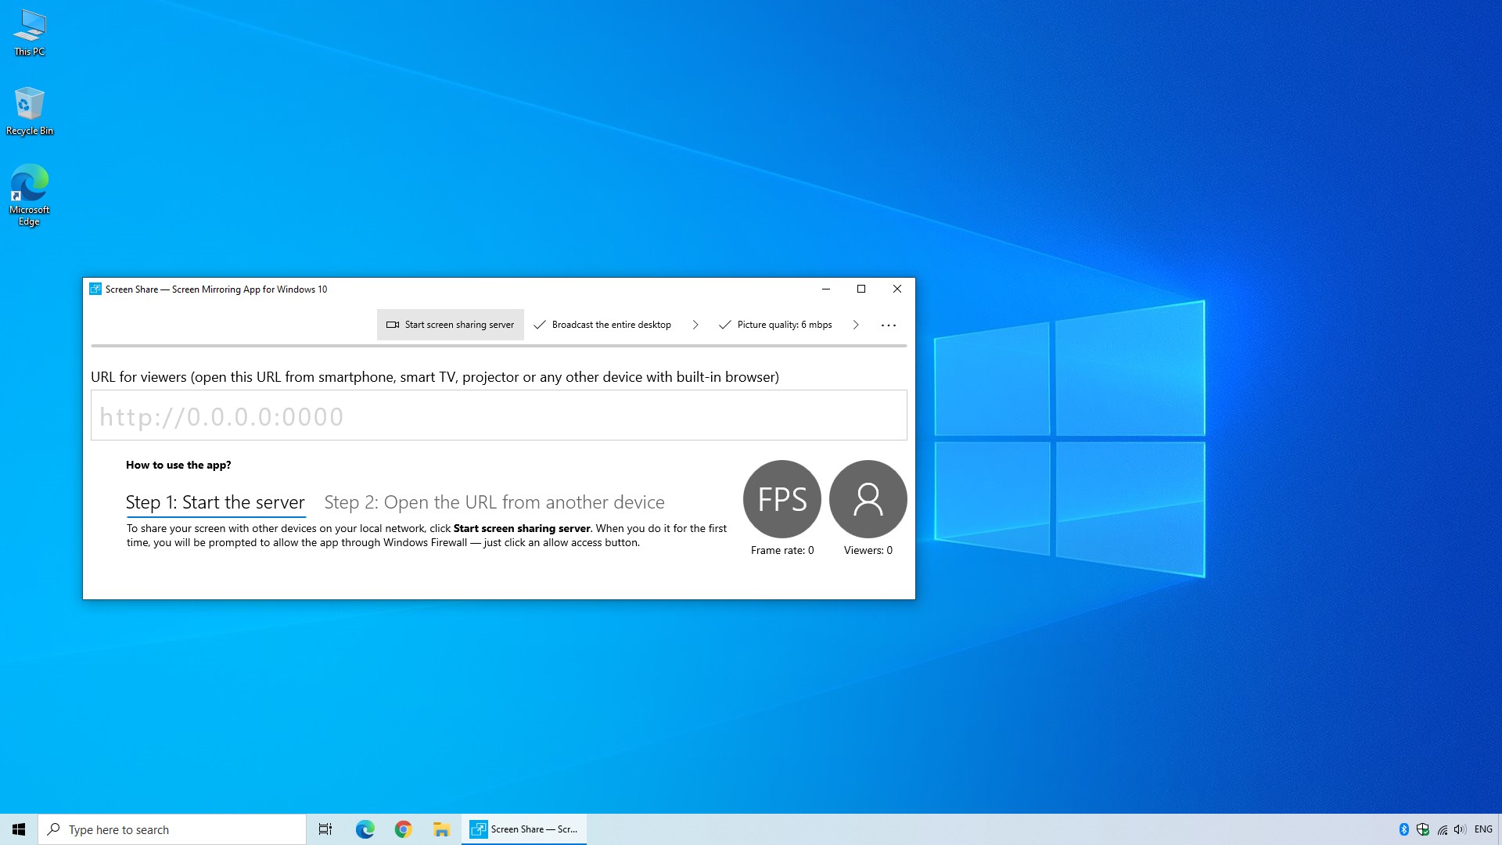
Task: Click the Step 2 Open the URL link
Action: click(494, 502)
